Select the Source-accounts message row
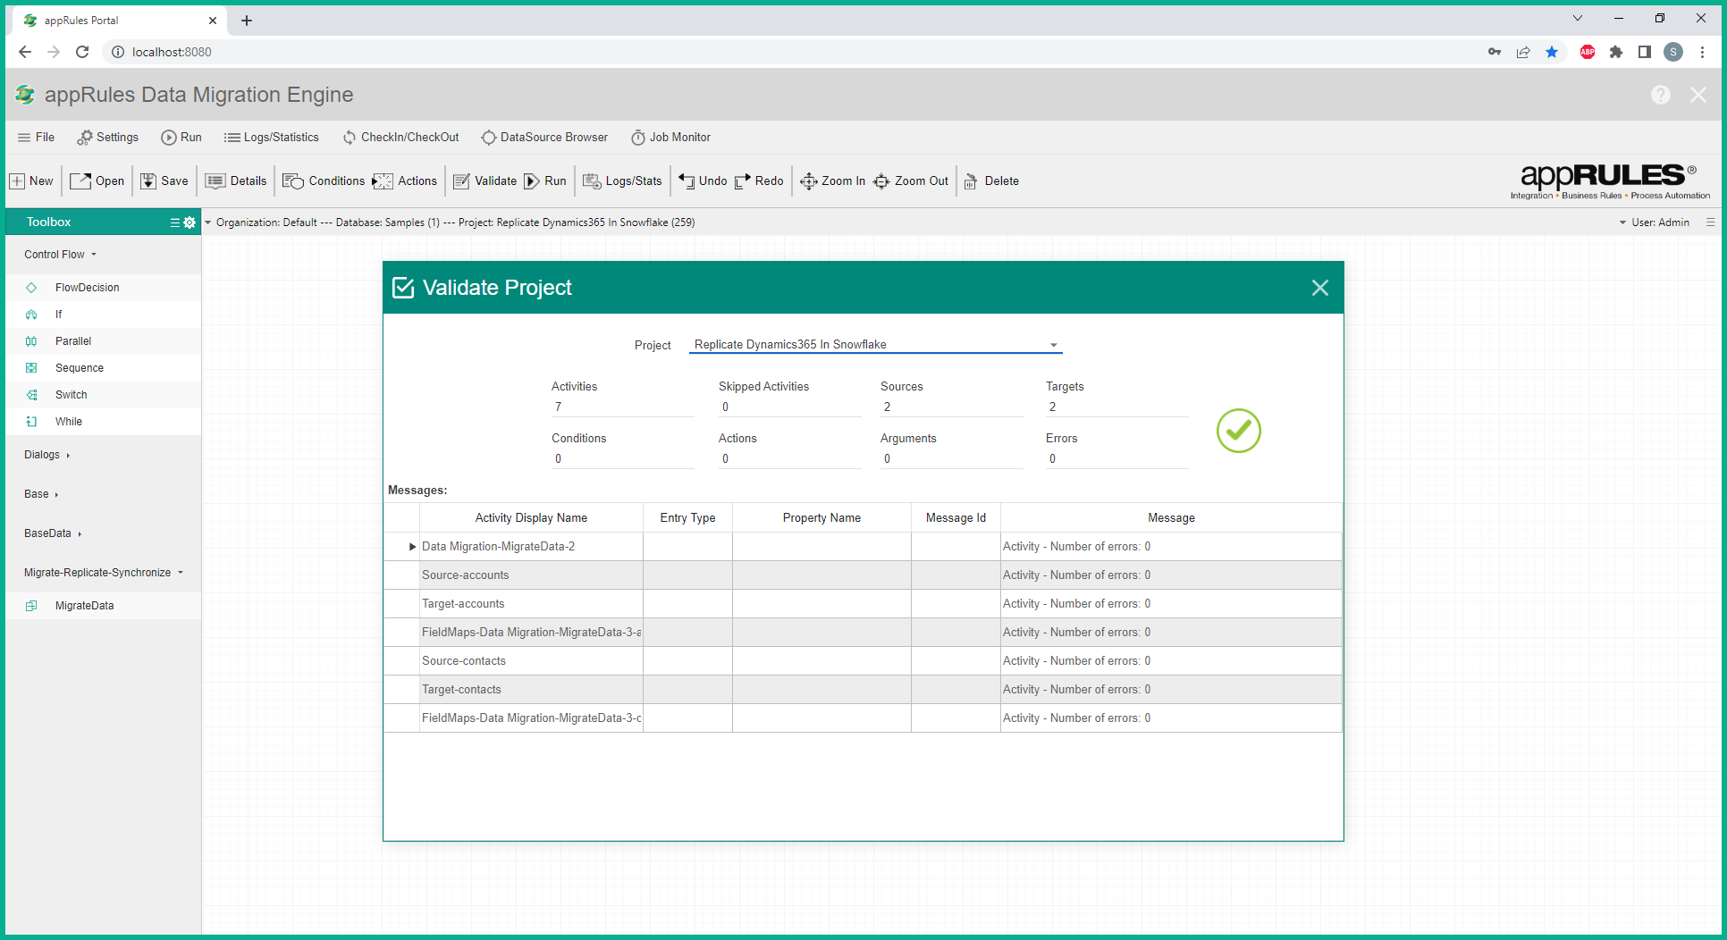Image resolution: width=1727 pixels, height=940 pixels. click(x=465, y=575)
